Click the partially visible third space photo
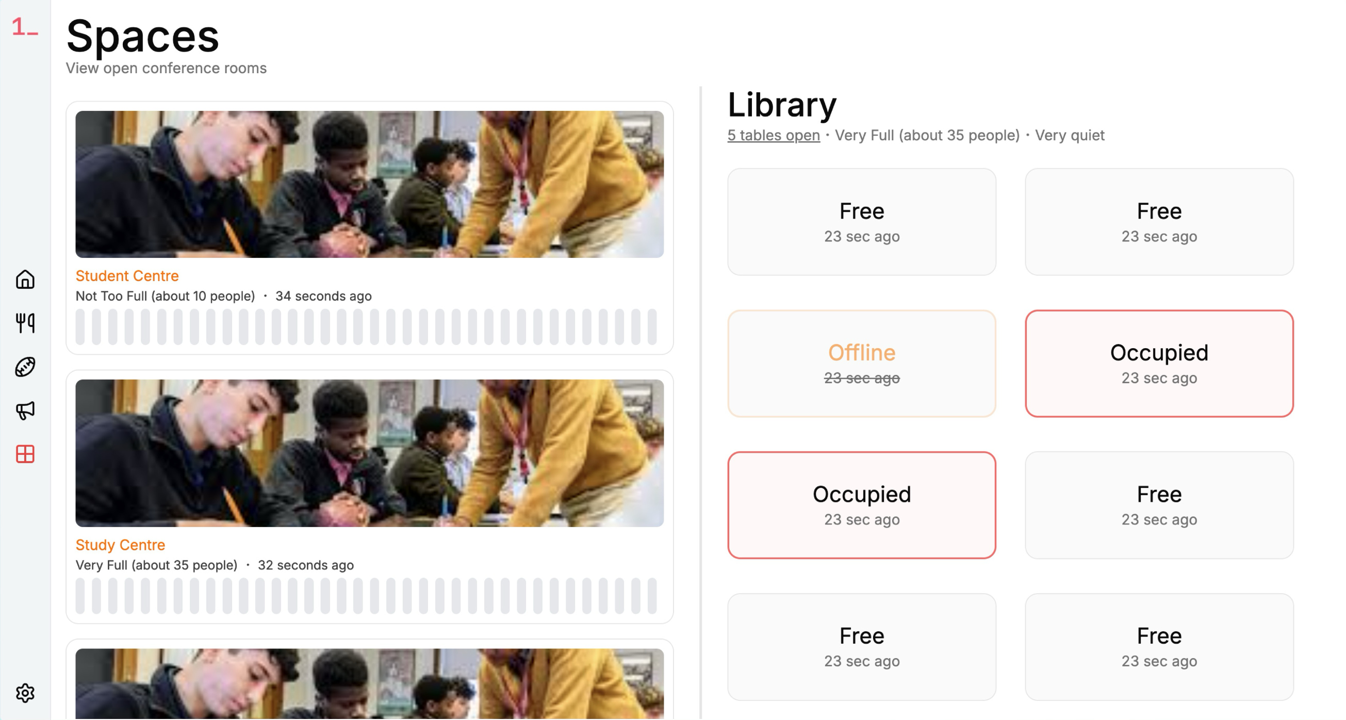This screenshot has width=1346, height=720. 369,684
